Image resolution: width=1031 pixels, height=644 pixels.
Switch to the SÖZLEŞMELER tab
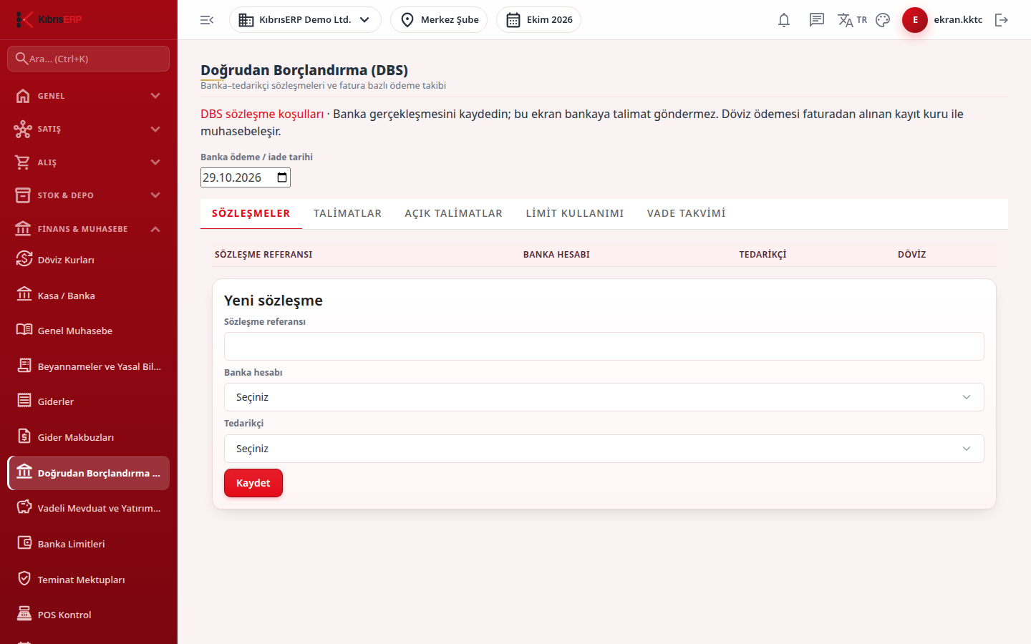(251, 213)
